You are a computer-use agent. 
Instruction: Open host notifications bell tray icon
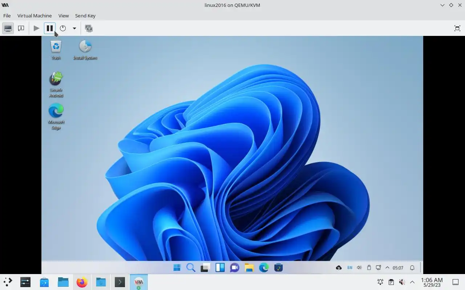[380, 282]
